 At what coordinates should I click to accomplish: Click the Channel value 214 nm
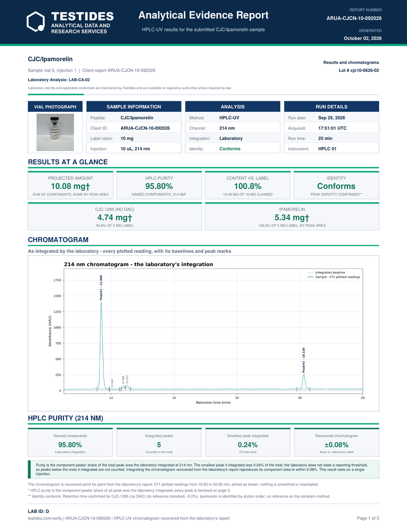point(227,128)
